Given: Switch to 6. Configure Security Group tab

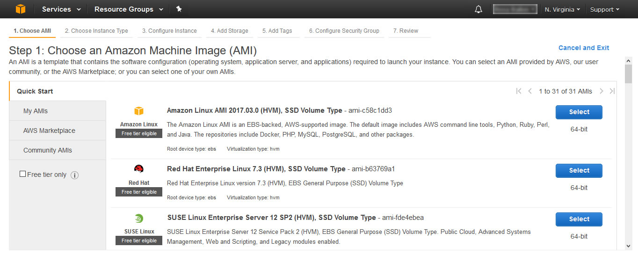Looking at the screenshot, I should coord(344,31).
